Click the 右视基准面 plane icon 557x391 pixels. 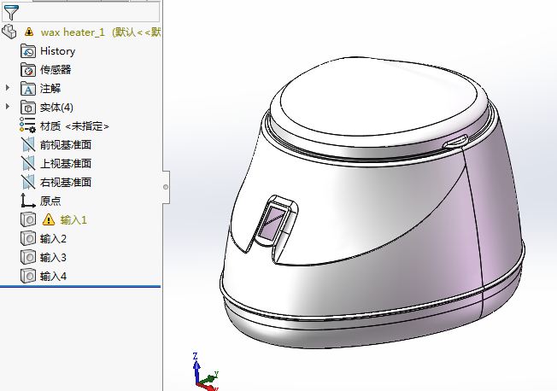28,183
